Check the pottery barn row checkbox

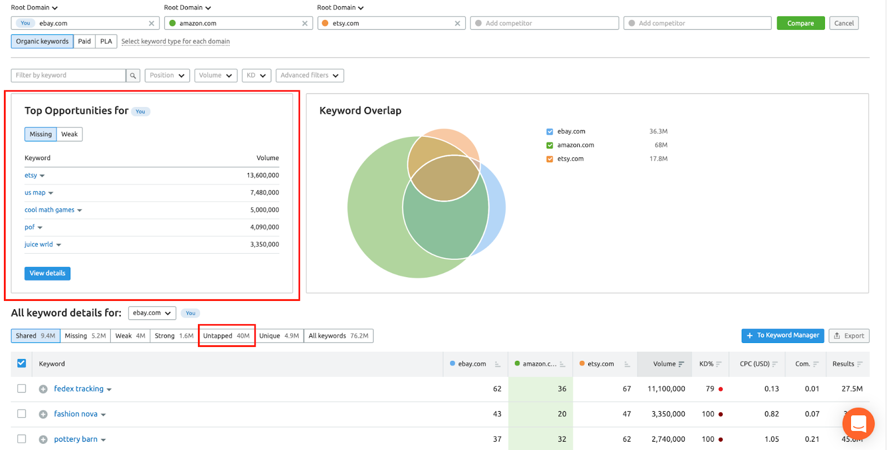click(x=22, y=439)
